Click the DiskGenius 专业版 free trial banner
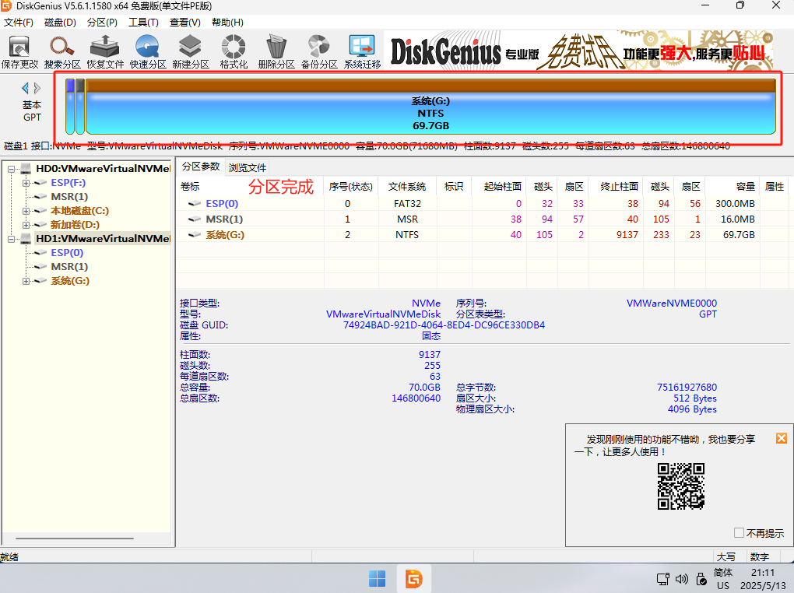Viewport: 794px width, 593px height. click(578, 50)
